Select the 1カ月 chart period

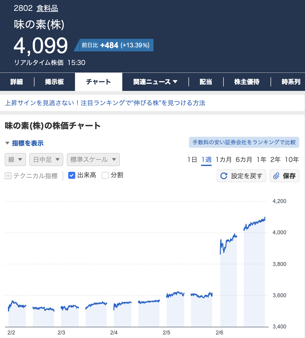(x=223, y=160)
